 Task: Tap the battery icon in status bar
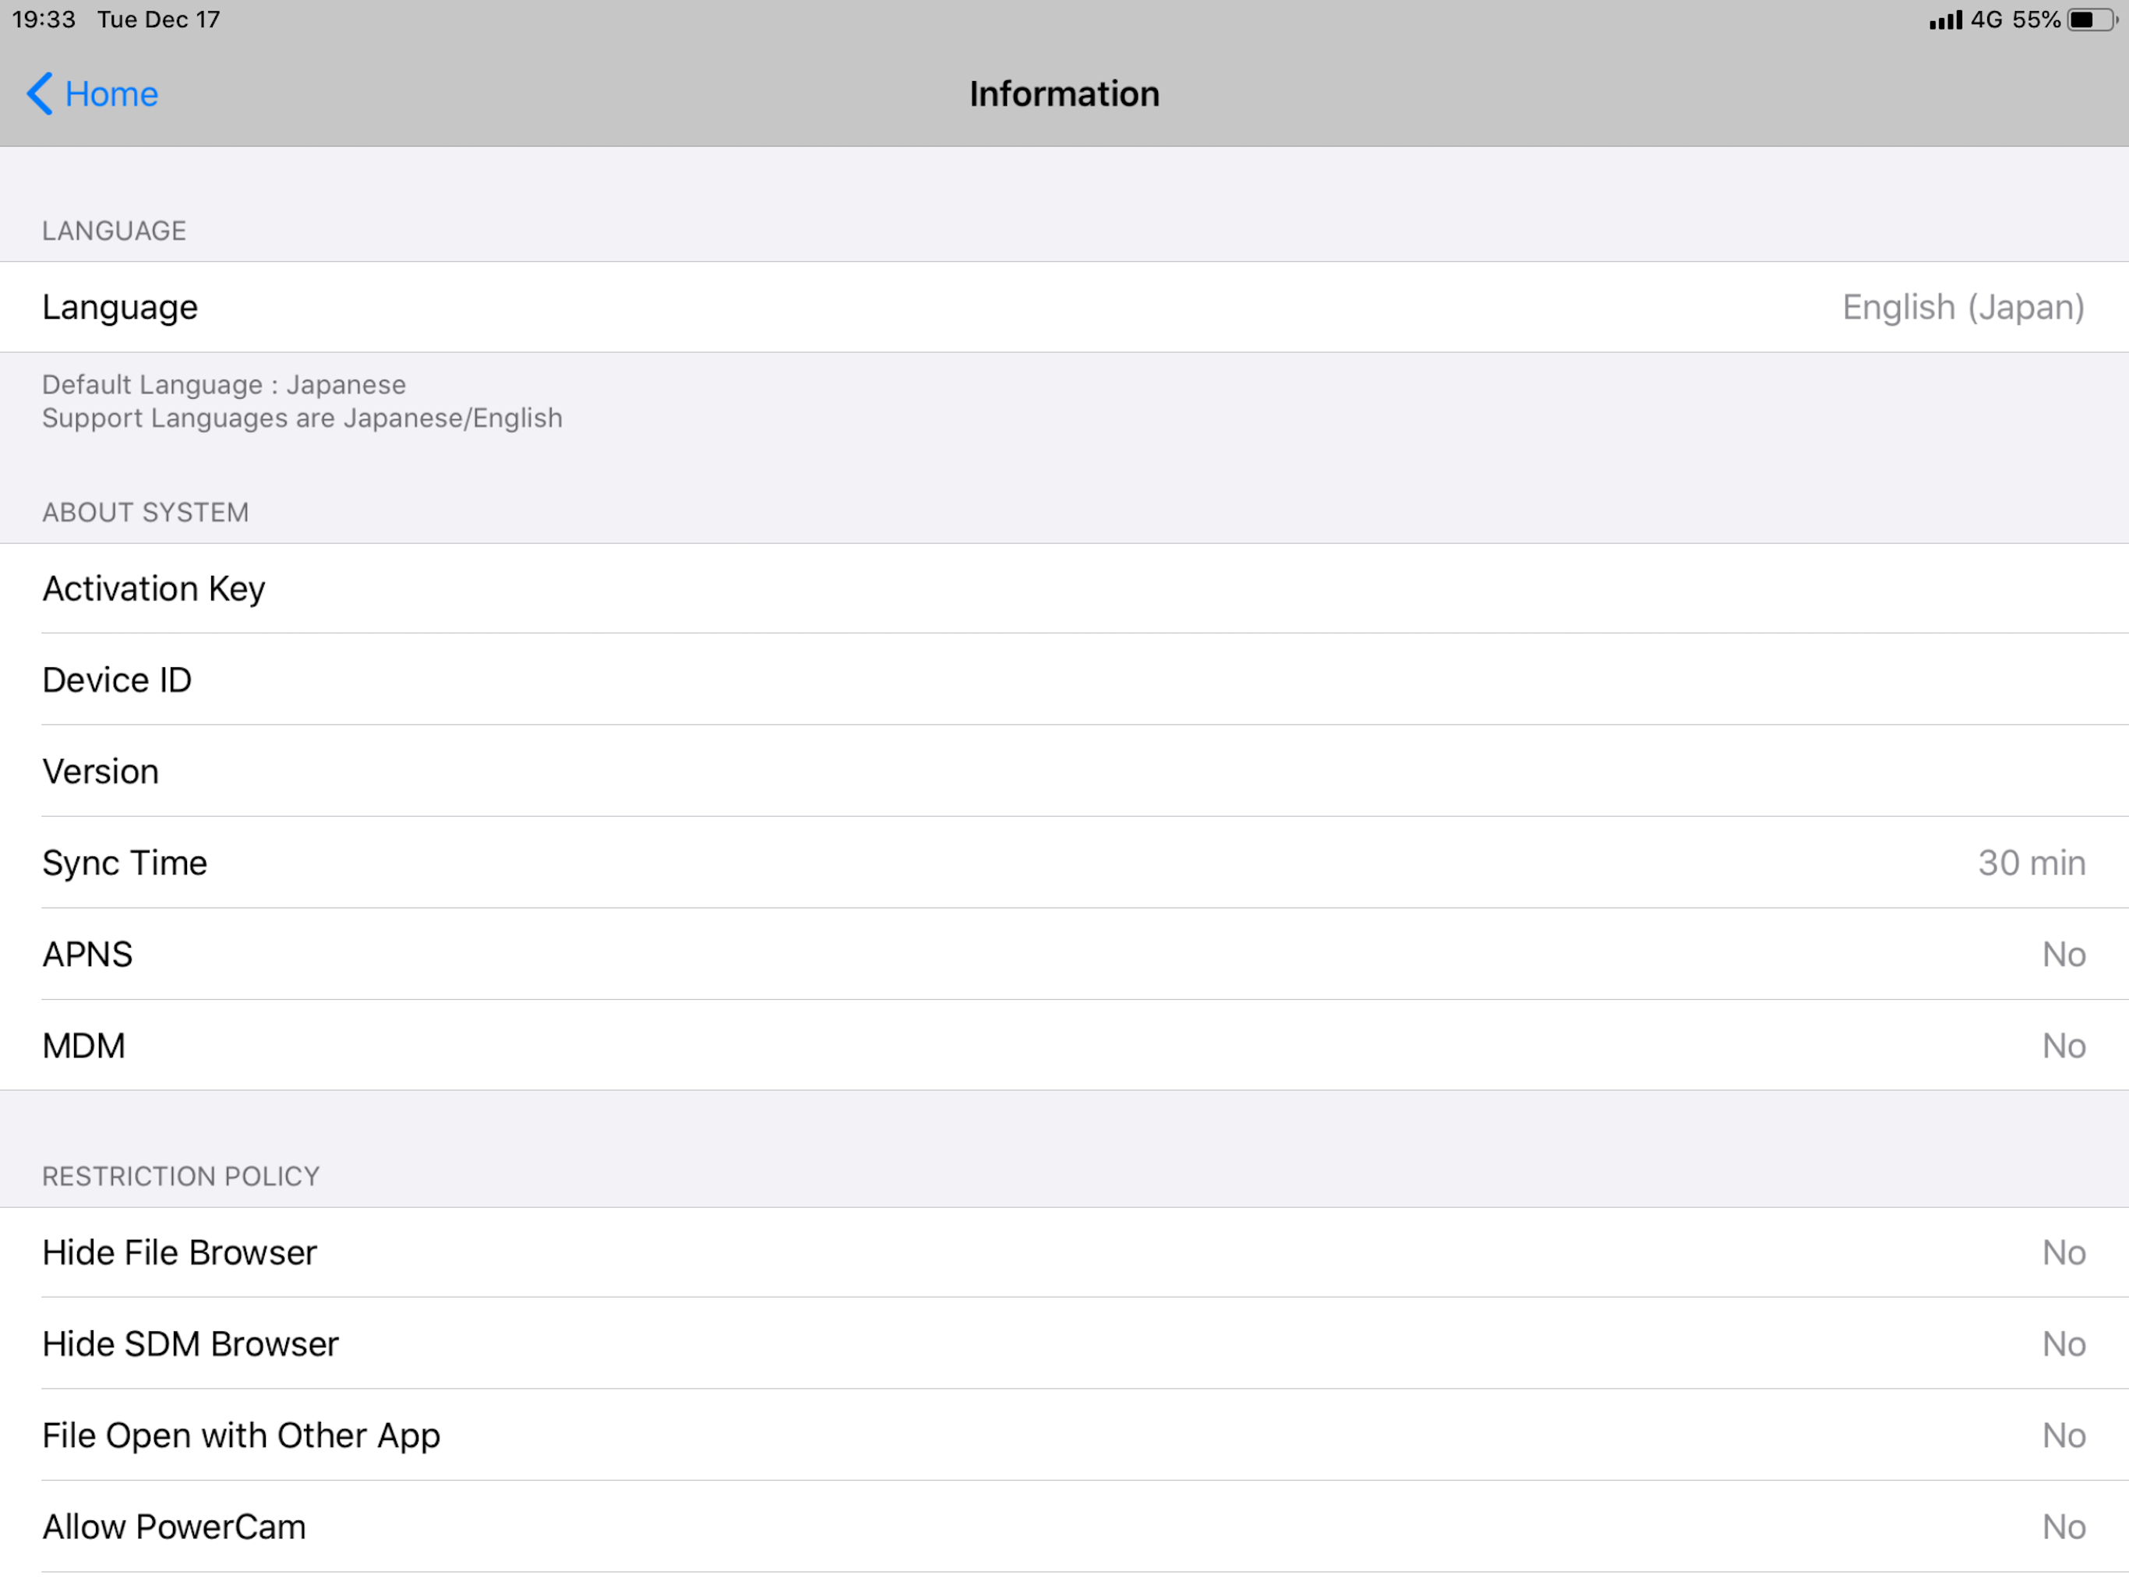(2092, 20)
